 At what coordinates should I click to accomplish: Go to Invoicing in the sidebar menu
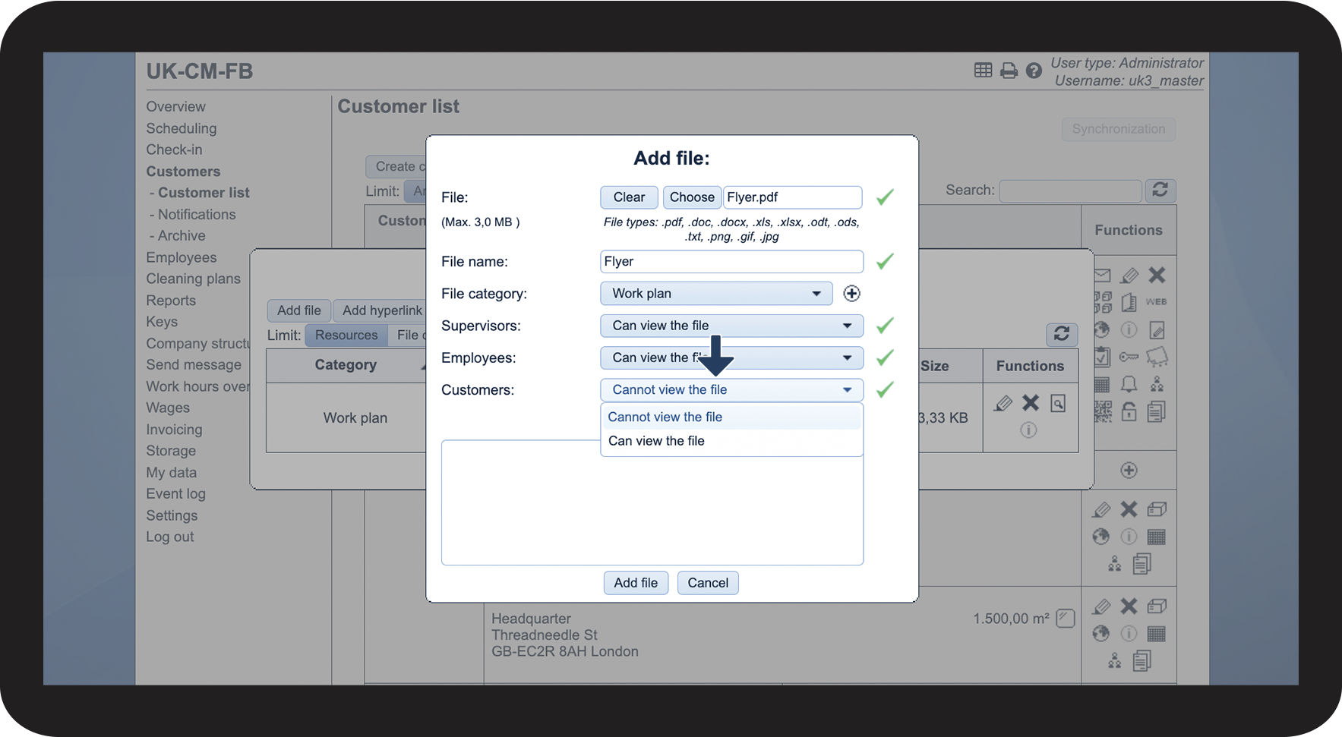tap(174, 430)
